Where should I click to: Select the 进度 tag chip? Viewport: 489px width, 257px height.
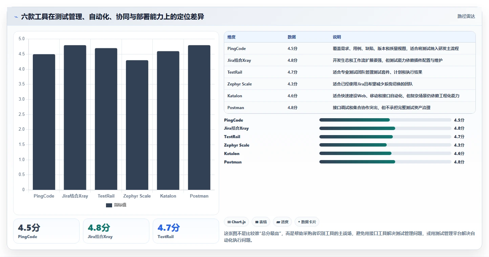[x=282, y=222]
